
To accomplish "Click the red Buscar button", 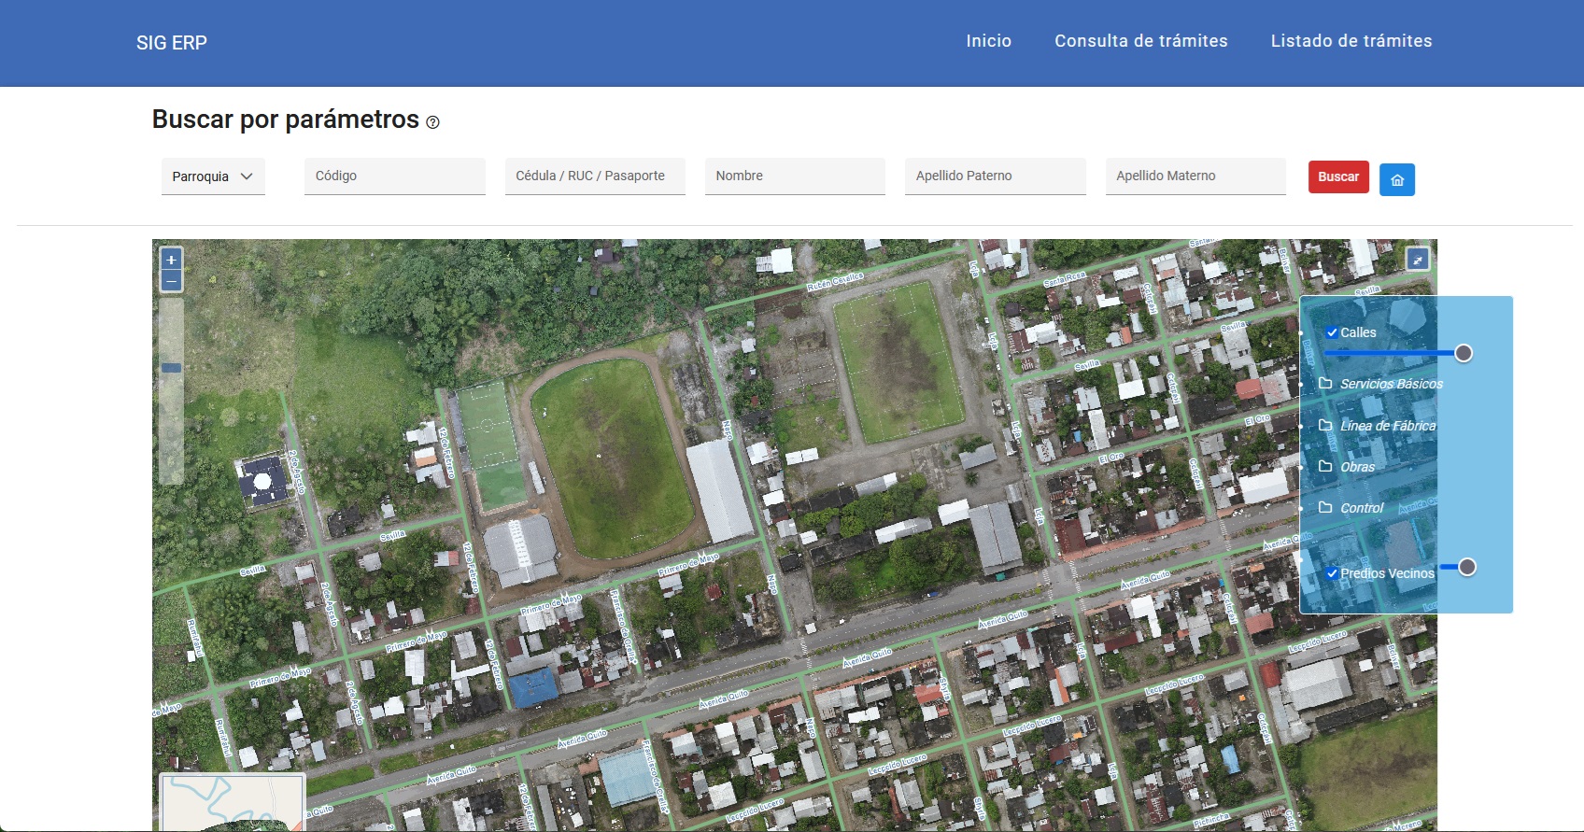I will click(1338, 176).
